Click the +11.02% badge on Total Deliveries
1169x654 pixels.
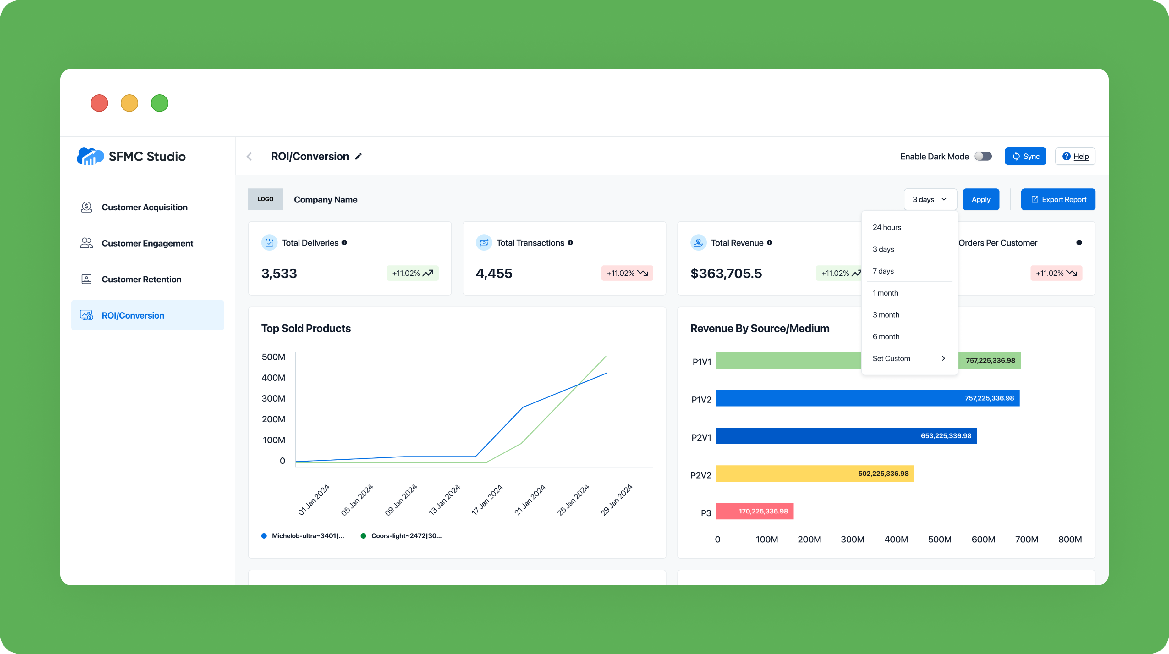tap(413, 273)
